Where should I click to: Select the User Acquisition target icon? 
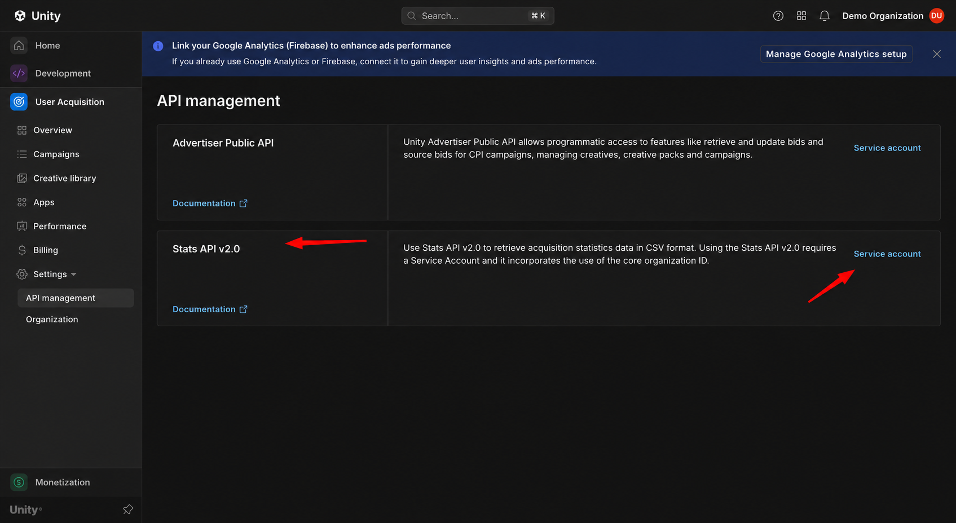click(x=19, y=102)
